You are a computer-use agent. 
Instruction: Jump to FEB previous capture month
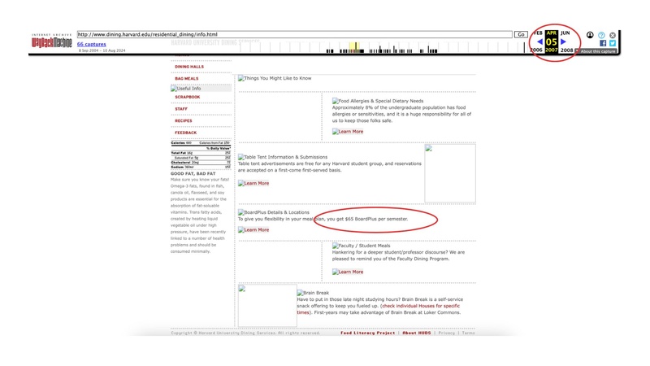[538, 33]
